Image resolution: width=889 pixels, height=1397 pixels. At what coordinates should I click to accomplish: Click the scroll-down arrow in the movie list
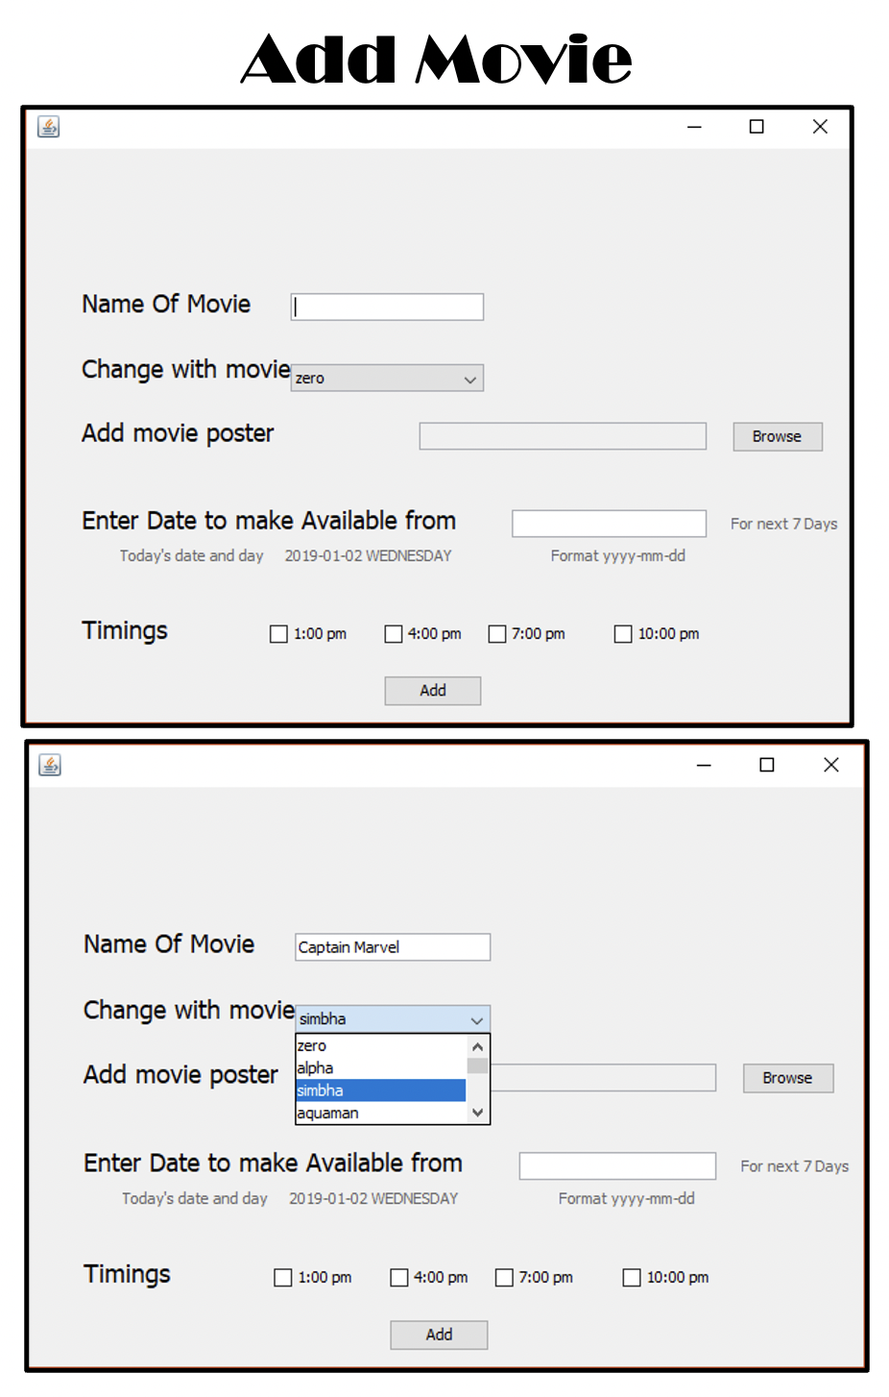coord(477,1112)
